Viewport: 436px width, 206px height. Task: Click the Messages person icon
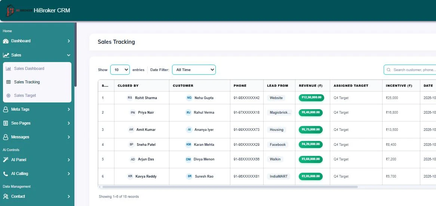point(6,137)
